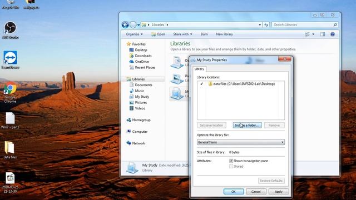Select the 2020-03-25 recording file icon
Viewport: 356px width, 200px height.
coord(10,183)
